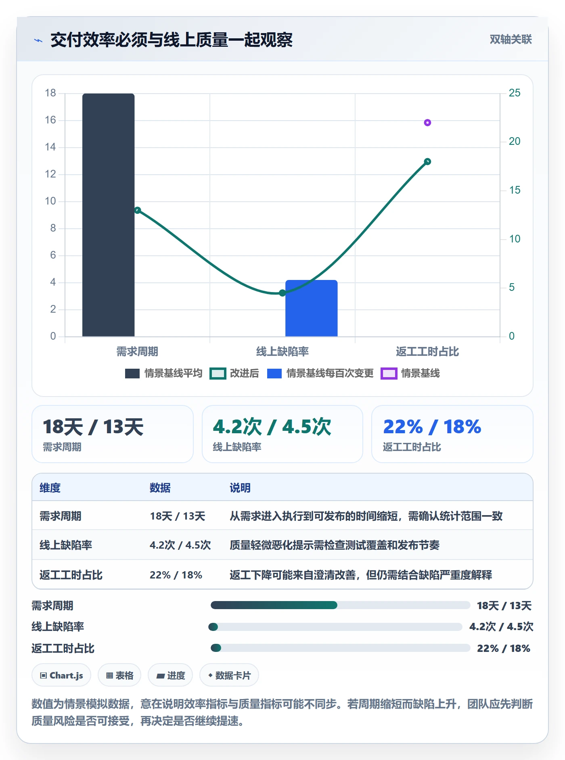Click the title 交付效率必须与线上质量一起观察
This screenshot has width=565, height=760.
[x=172, y=40]
